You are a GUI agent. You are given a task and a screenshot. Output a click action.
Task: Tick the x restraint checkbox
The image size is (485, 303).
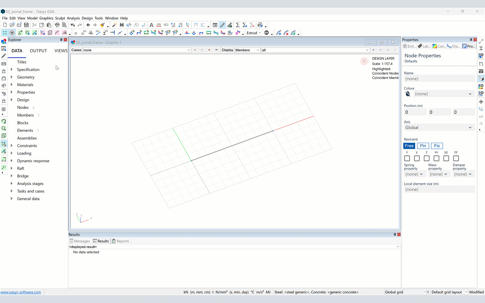(x=407, y=159)
